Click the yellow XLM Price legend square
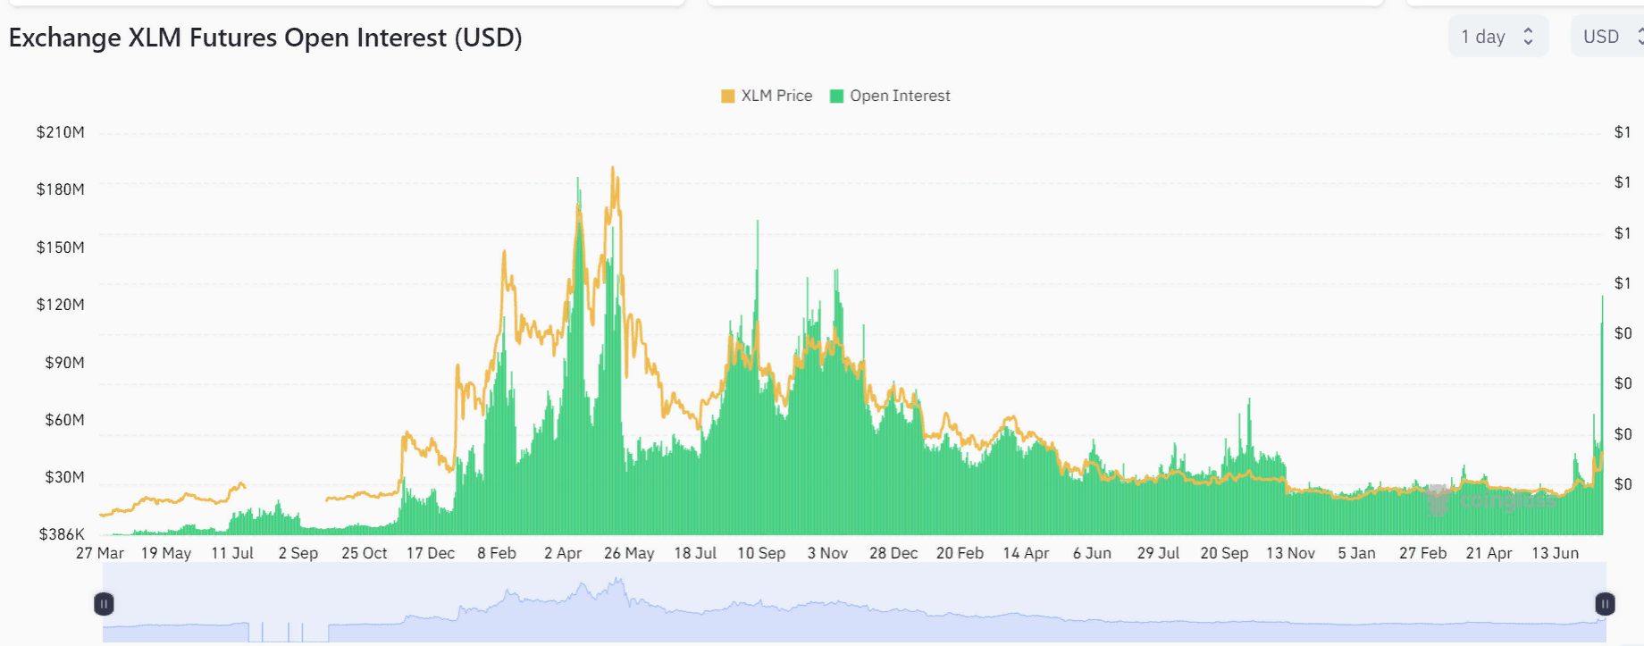Viewport: 1644px width, 646px height. click(x=727, y=96)
